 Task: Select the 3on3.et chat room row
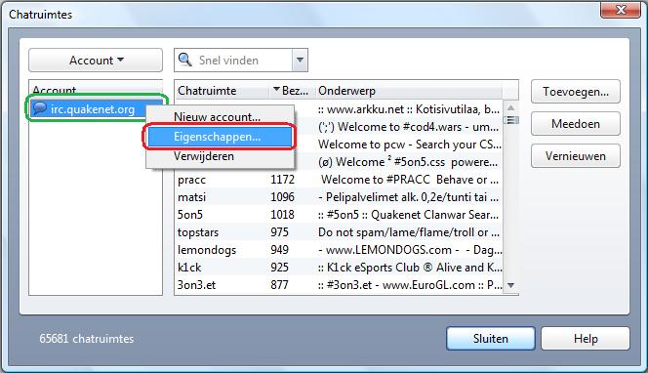(x=339, y=285)
